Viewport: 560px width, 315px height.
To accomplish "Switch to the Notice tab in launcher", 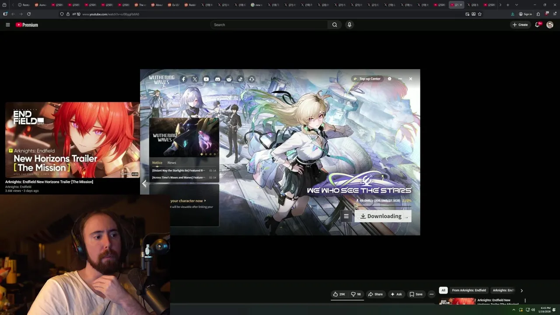I will coord(157,163).
